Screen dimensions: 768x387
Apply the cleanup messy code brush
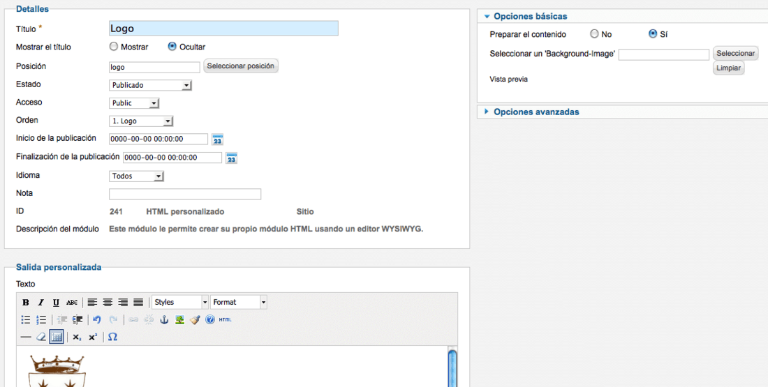[195, 320]
